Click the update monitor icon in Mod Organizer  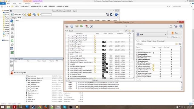(176, 26)
